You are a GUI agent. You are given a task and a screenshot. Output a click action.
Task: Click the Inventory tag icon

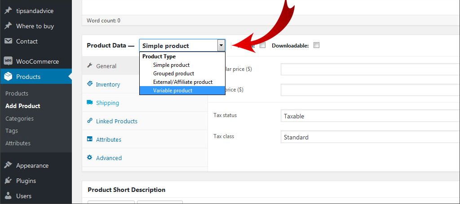tap(90, 84)
